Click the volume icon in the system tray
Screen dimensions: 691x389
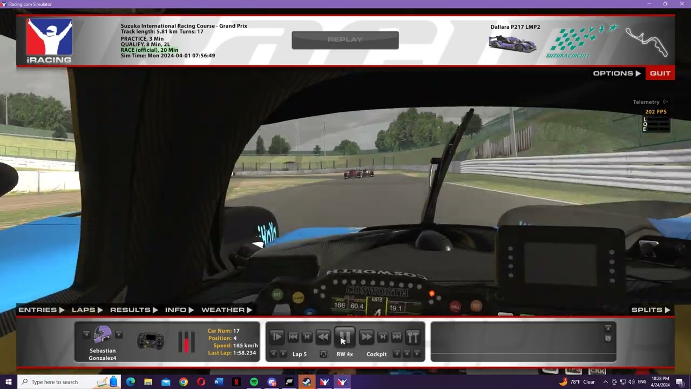click(x=631, y=382)
